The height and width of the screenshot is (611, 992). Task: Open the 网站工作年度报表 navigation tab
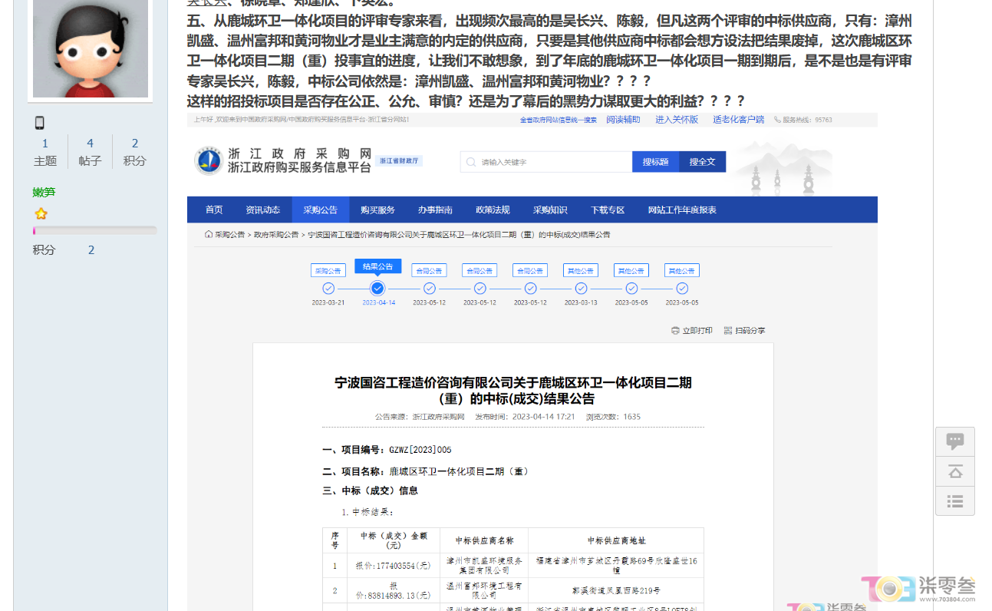click(682, 210)
